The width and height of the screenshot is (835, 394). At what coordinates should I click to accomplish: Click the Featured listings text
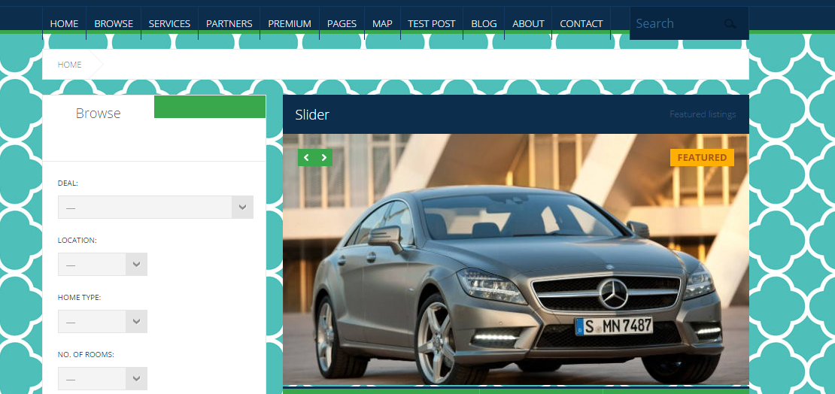(x=703, y=114)
